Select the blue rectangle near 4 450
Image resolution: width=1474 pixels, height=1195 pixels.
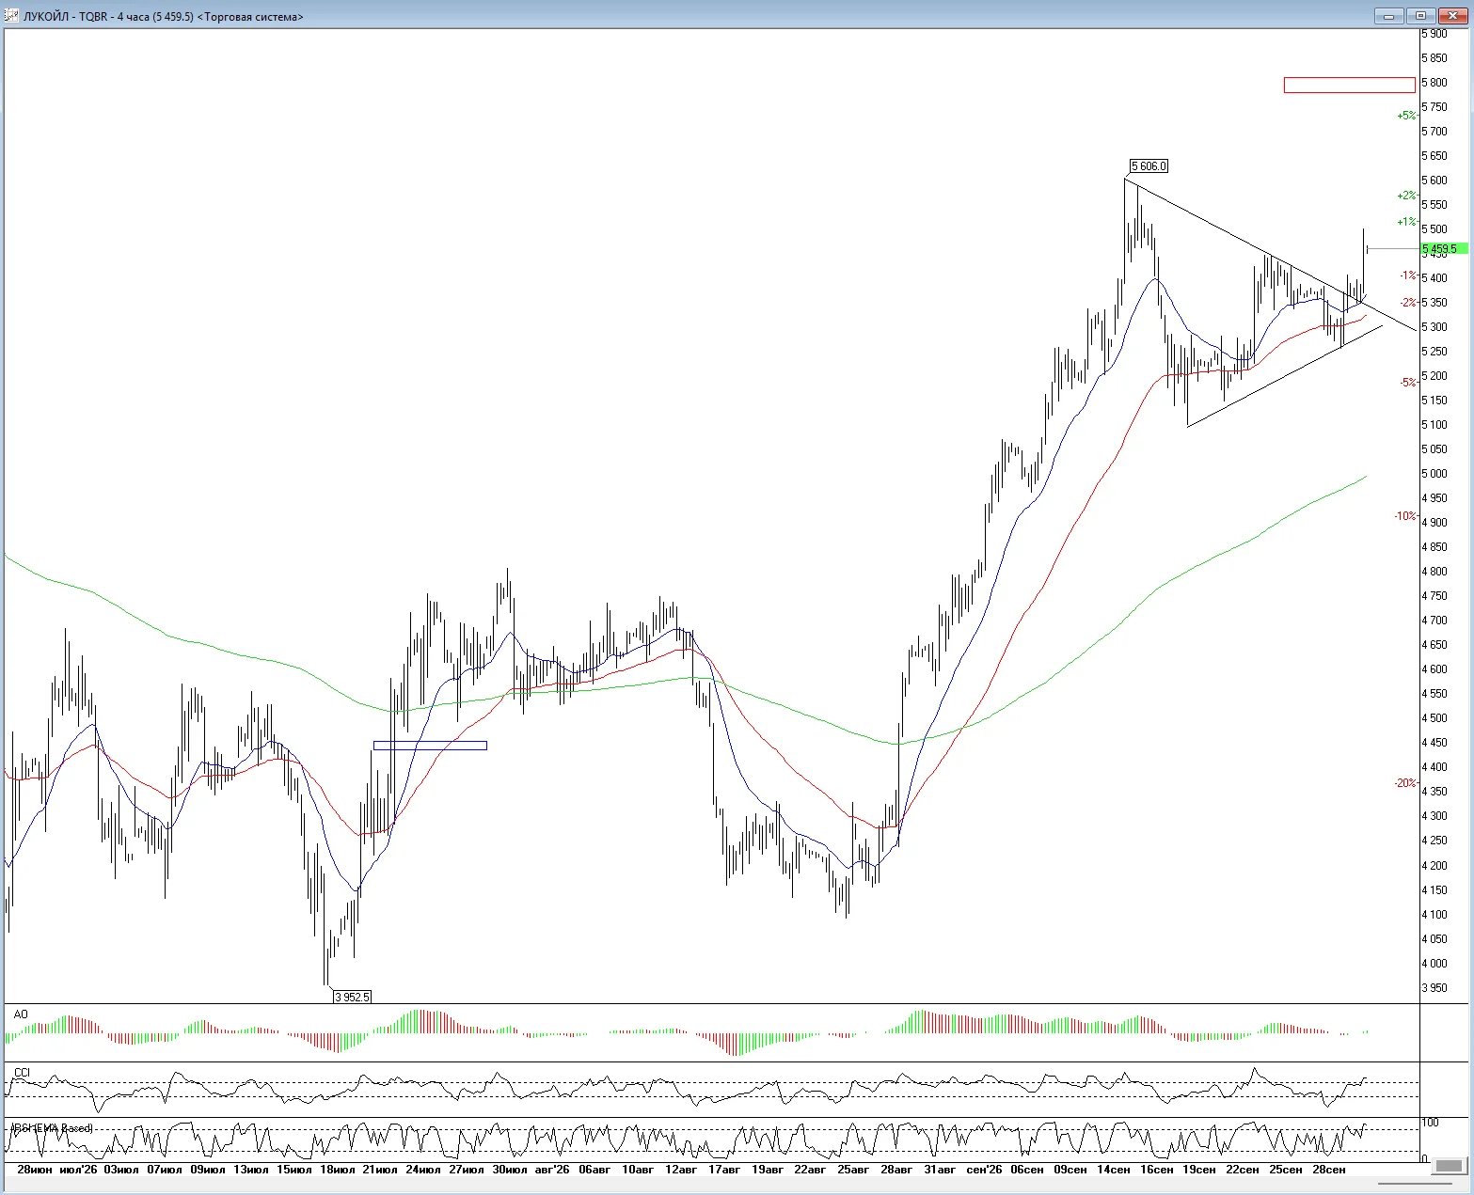430,746
